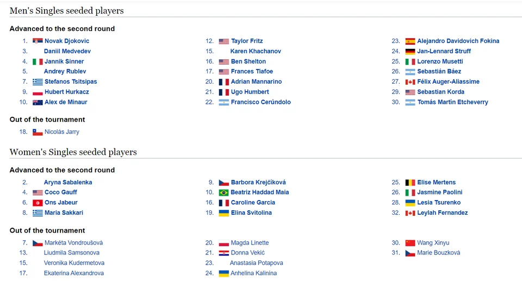Click the Leylah Fernandez link
522x281 pixels.
(x=443, y=213)
